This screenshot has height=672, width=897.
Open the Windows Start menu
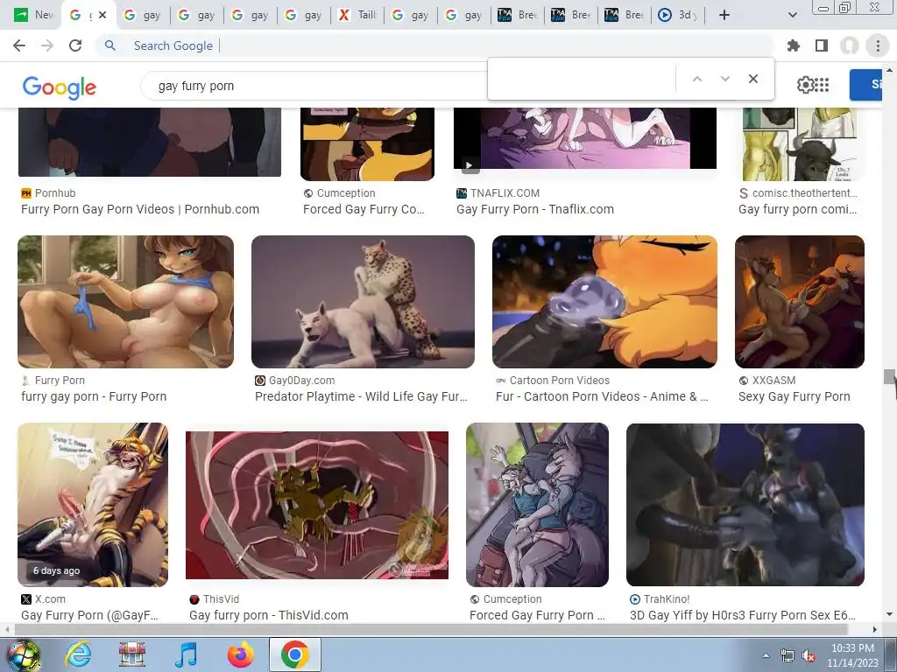pyautogui.click(x=22, y=655)
